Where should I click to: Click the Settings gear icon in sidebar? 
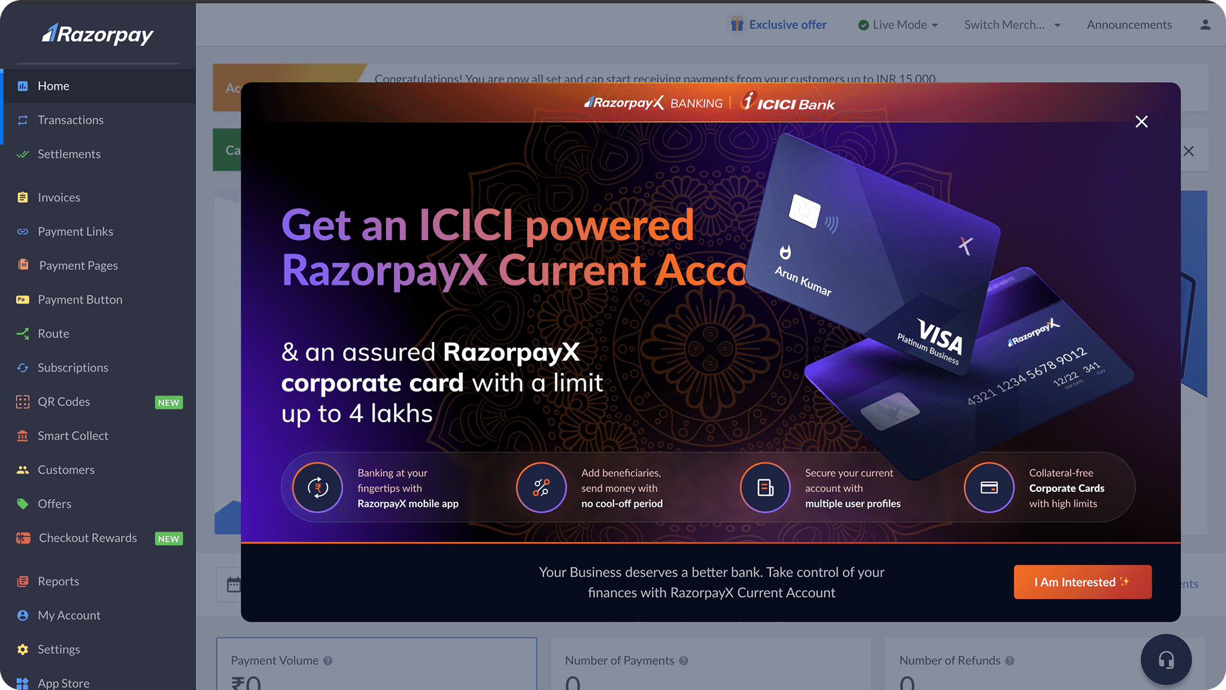pos(23,649)
